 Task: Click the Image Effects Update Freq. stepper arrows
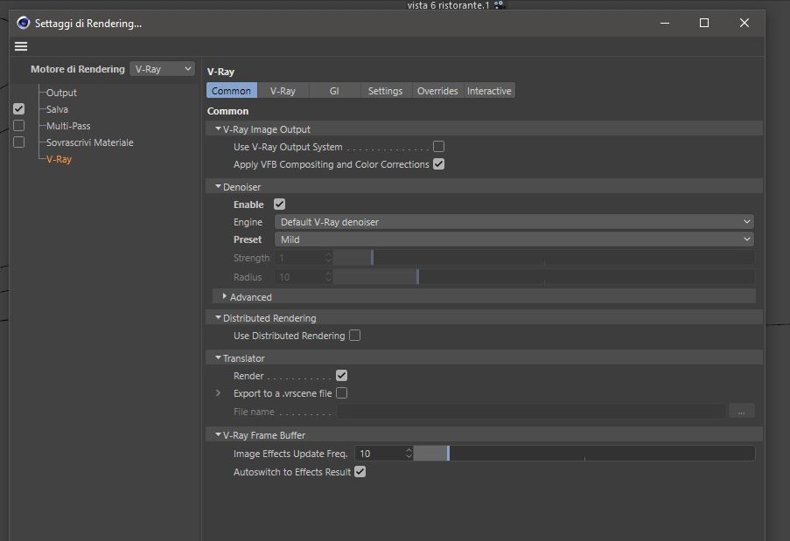(409, 454)
